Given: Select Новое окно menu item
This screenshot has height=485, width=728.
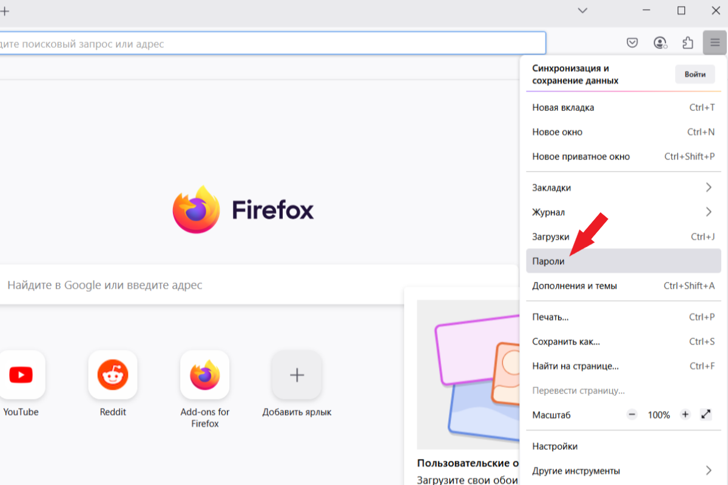Looking at the screenshot, I should 624,132.
